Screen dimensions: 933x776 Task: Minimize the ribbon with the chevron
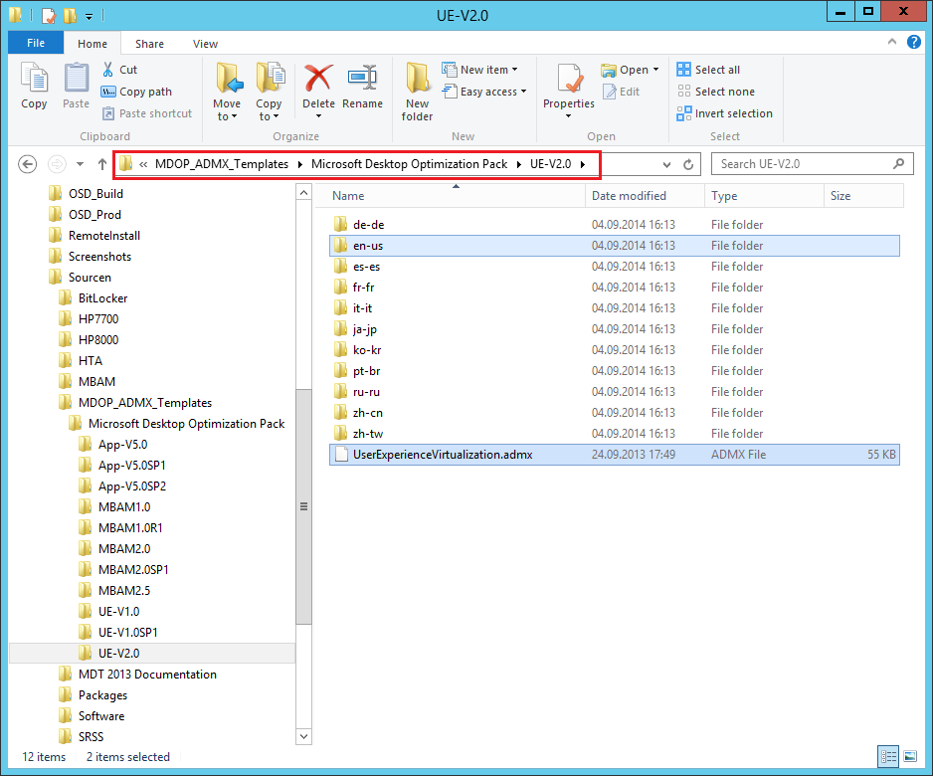[892, 42]
